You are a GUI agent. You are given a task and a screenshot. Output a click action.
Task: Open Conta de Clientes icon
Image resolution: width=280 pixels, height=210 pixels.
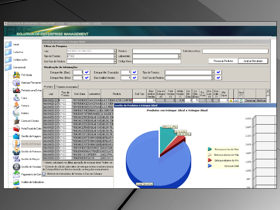click(x=16, y=121)
